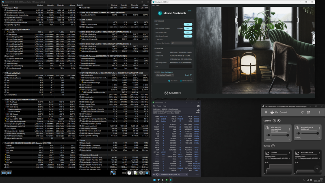Close HWiNFO sensors with blue X icon

coord(147,173)
